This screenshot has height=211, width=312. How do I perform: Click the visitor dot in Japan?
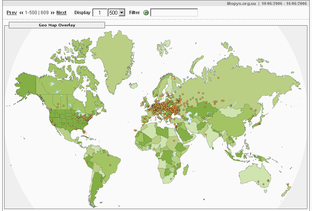(259, 123)
